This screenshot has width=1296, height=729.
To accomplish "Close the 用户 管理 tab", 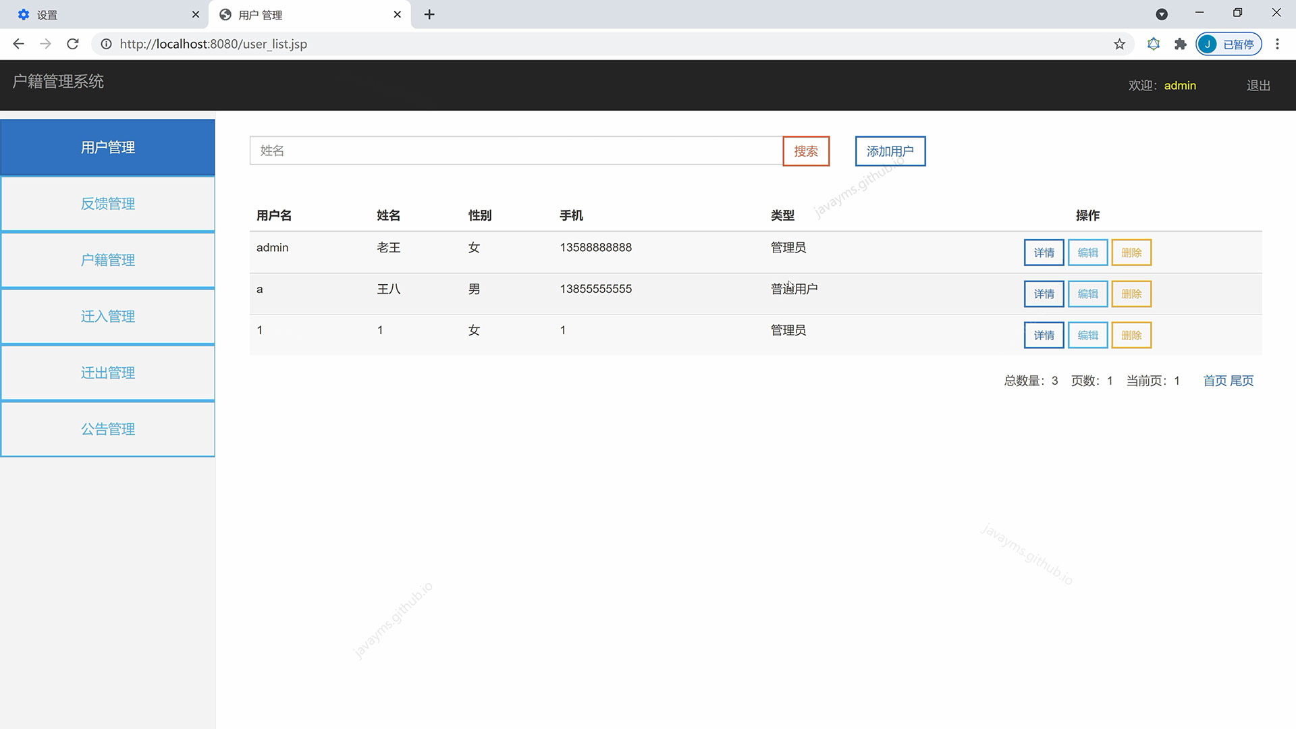I will pos(398,14).
